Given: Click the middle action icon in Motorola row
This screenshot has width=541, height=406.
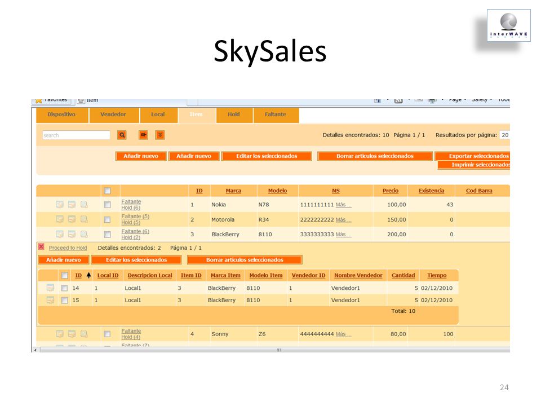Looking at the screenshot, I should pyautogui.click(x=72, y=219).
